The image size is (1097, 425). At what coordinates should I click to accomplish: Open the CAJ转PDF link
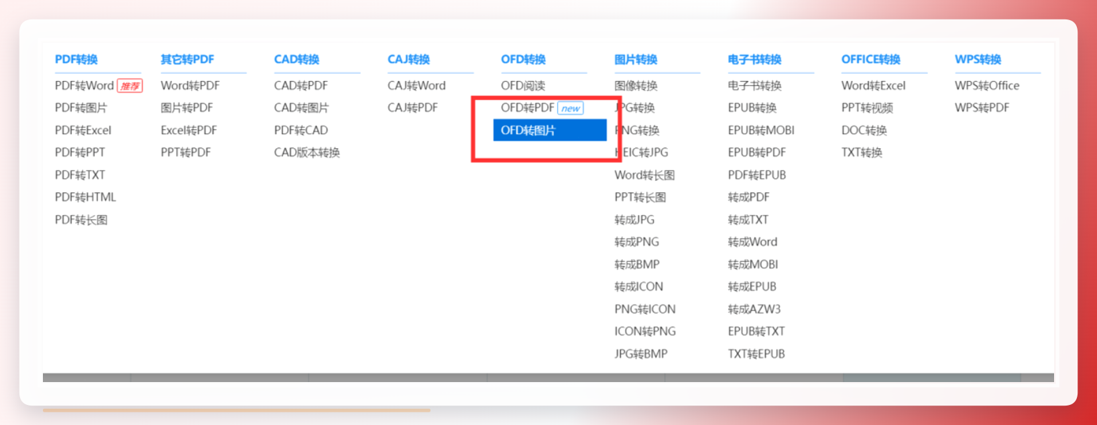412,108
